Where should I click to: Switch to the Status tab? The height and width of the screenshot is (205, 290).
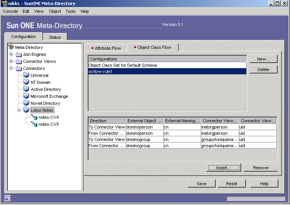click(55, 37)
